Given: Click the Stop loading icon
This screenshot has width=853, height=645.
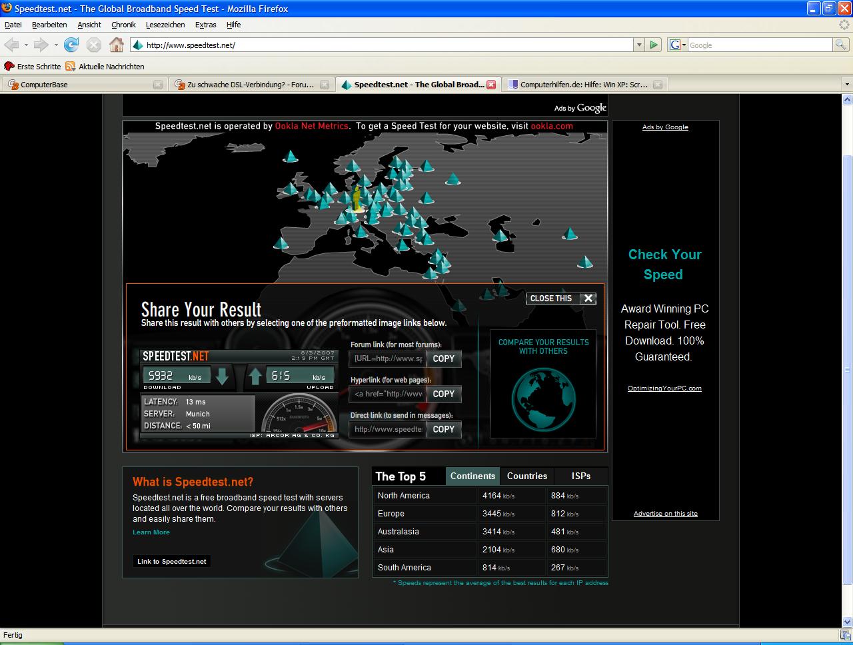Looking at the screenshot, I should point(94,45).
